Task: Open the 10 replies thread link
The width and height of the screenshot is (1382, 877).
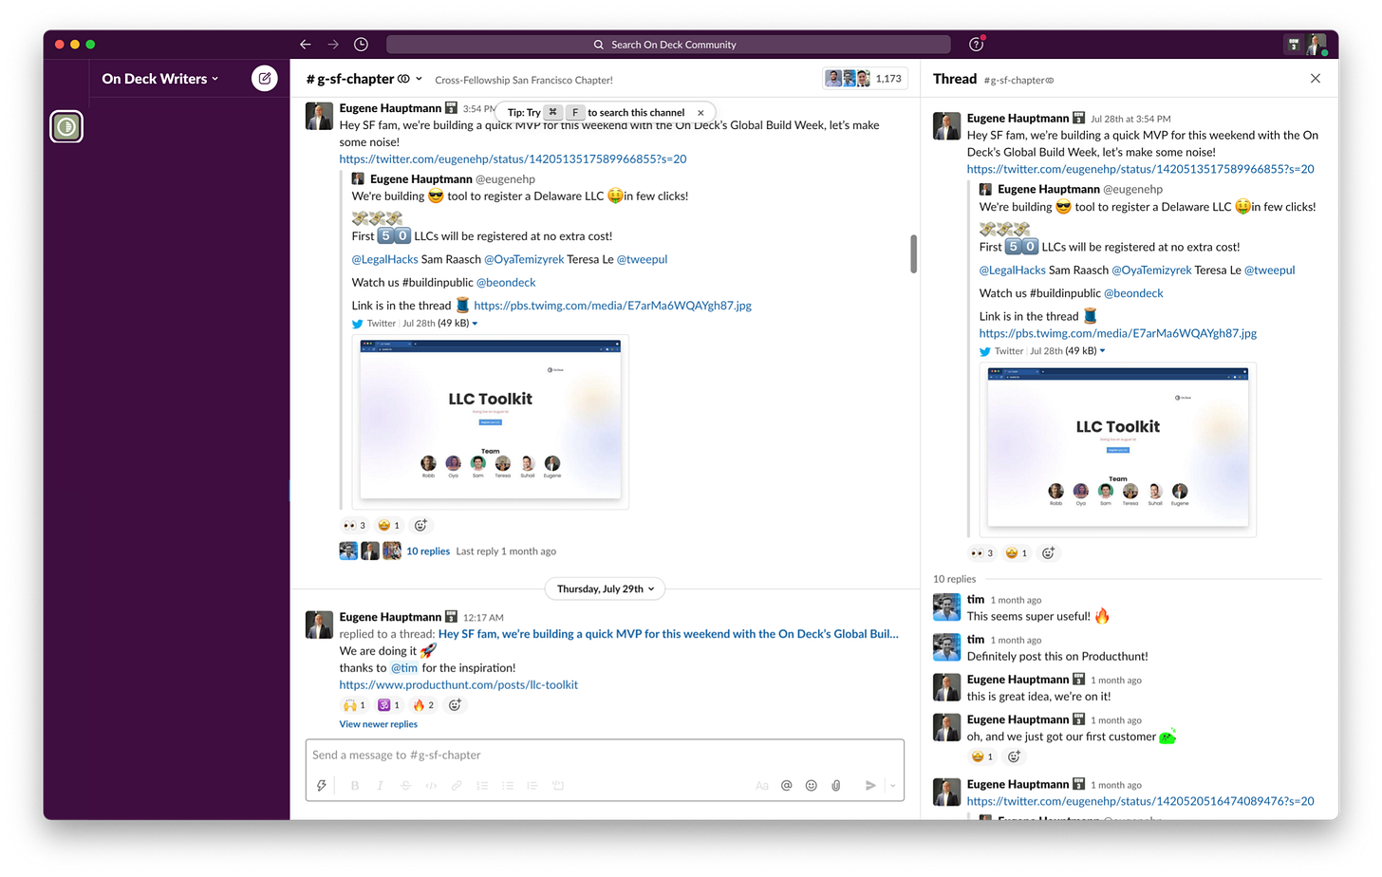Action: 427,551
